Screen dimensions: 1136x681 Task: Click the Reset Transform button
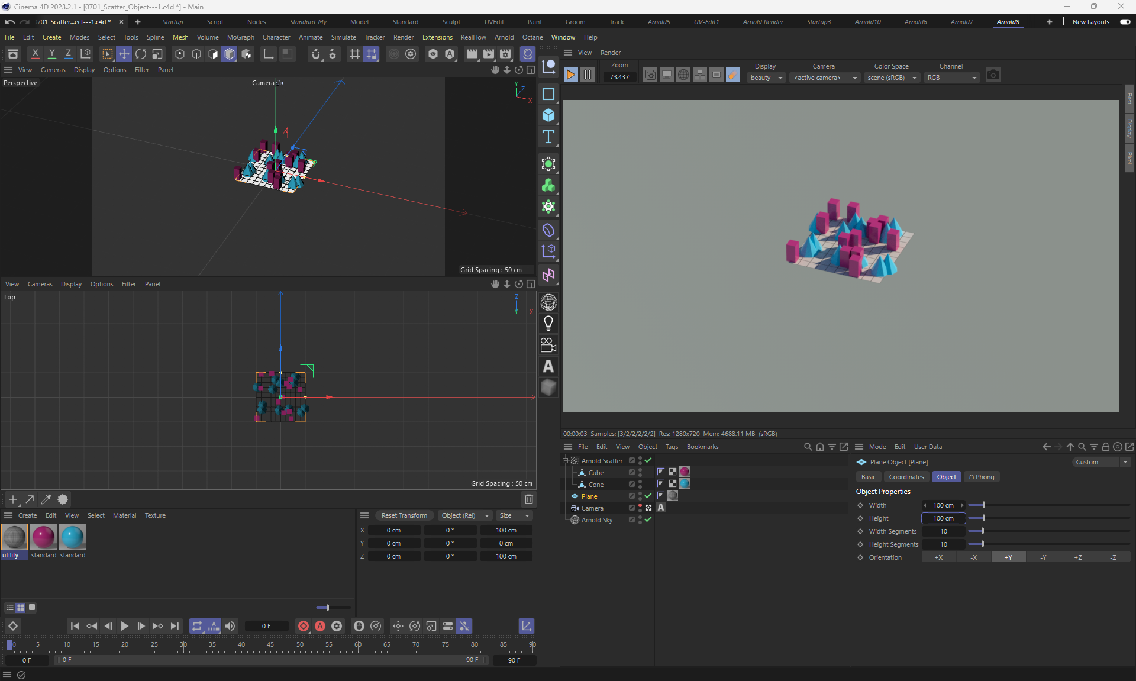404,515
